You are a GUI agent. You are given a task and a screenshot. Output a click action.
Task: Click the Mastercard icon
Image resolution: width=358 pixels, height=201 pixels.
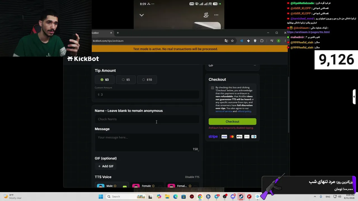click(x=232, y=137)
